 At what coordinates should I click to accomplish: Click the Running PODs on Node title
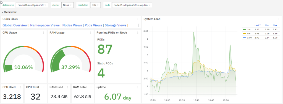point(112,33)
